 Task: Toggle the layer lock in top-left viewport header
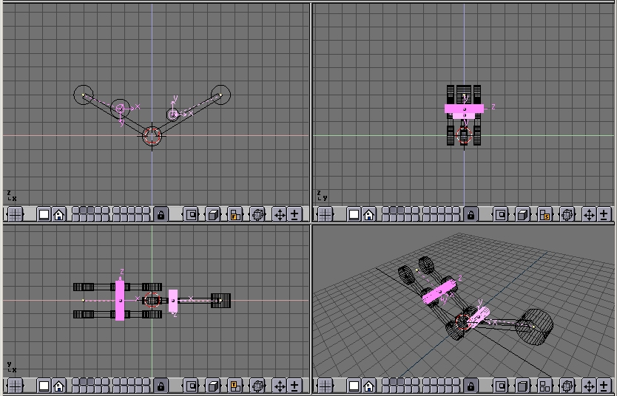pyautogui.click(x=161, y=214)
